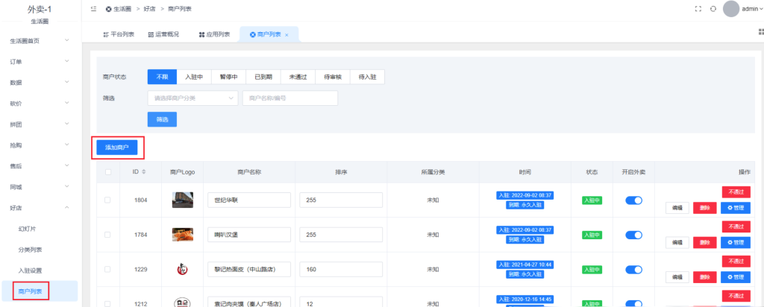Close the 商户列表 tab with its x icon
The image size is (764, 307).
click(x=287, y=35)
